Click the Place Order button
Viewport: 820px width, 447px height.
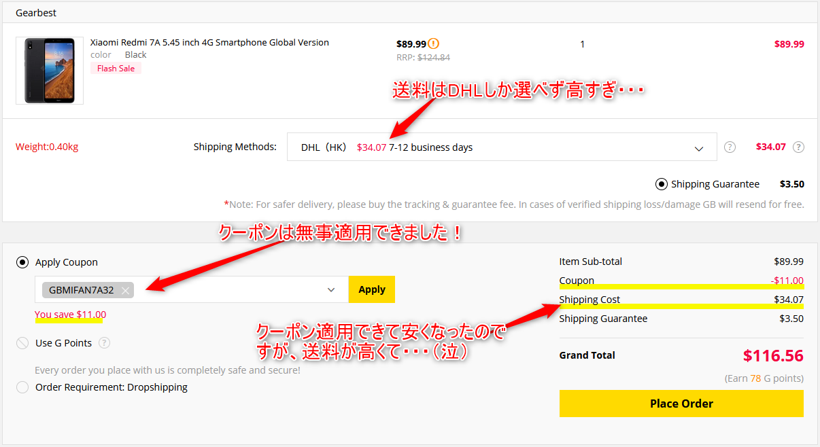click(681, 404)
